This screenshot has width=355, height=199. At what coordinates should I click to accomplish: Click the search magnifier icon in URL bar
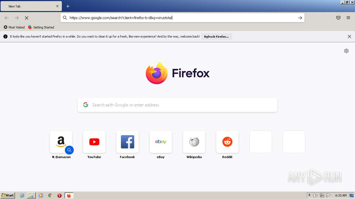coord(65,18)
